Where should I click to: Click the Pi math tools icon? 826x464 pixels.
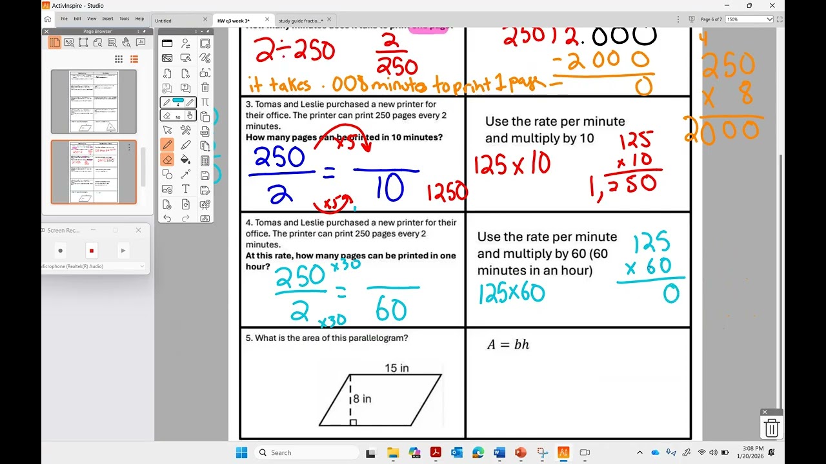pos(205,103)
